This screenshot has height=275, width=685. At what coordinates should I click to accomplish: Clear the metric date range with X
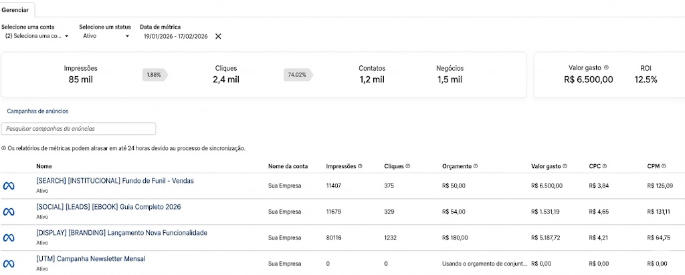click(x=218, y=36)
